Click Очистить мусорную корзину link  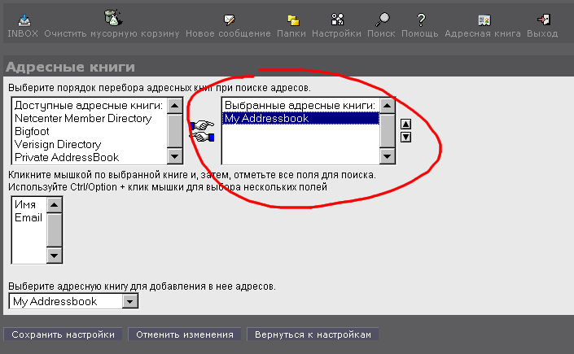112,33
